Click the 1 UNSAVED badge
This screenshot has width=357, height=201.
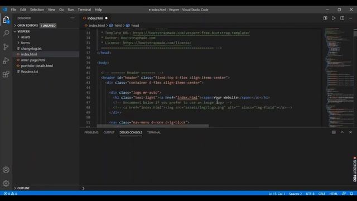point(48,26)
